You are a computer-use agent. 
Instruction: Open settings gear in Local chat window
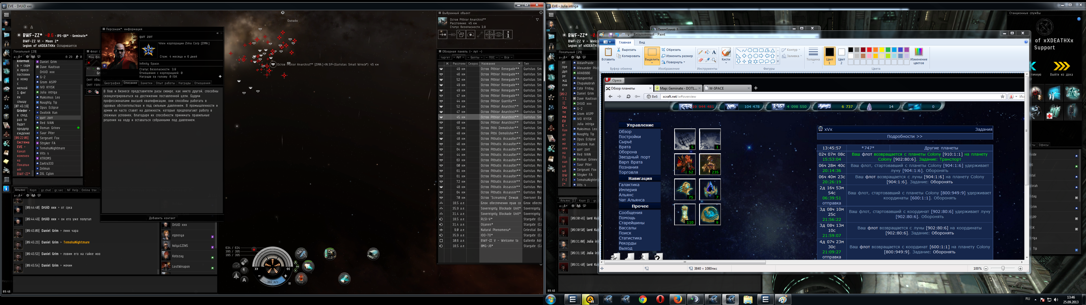[x=27, y=56]
